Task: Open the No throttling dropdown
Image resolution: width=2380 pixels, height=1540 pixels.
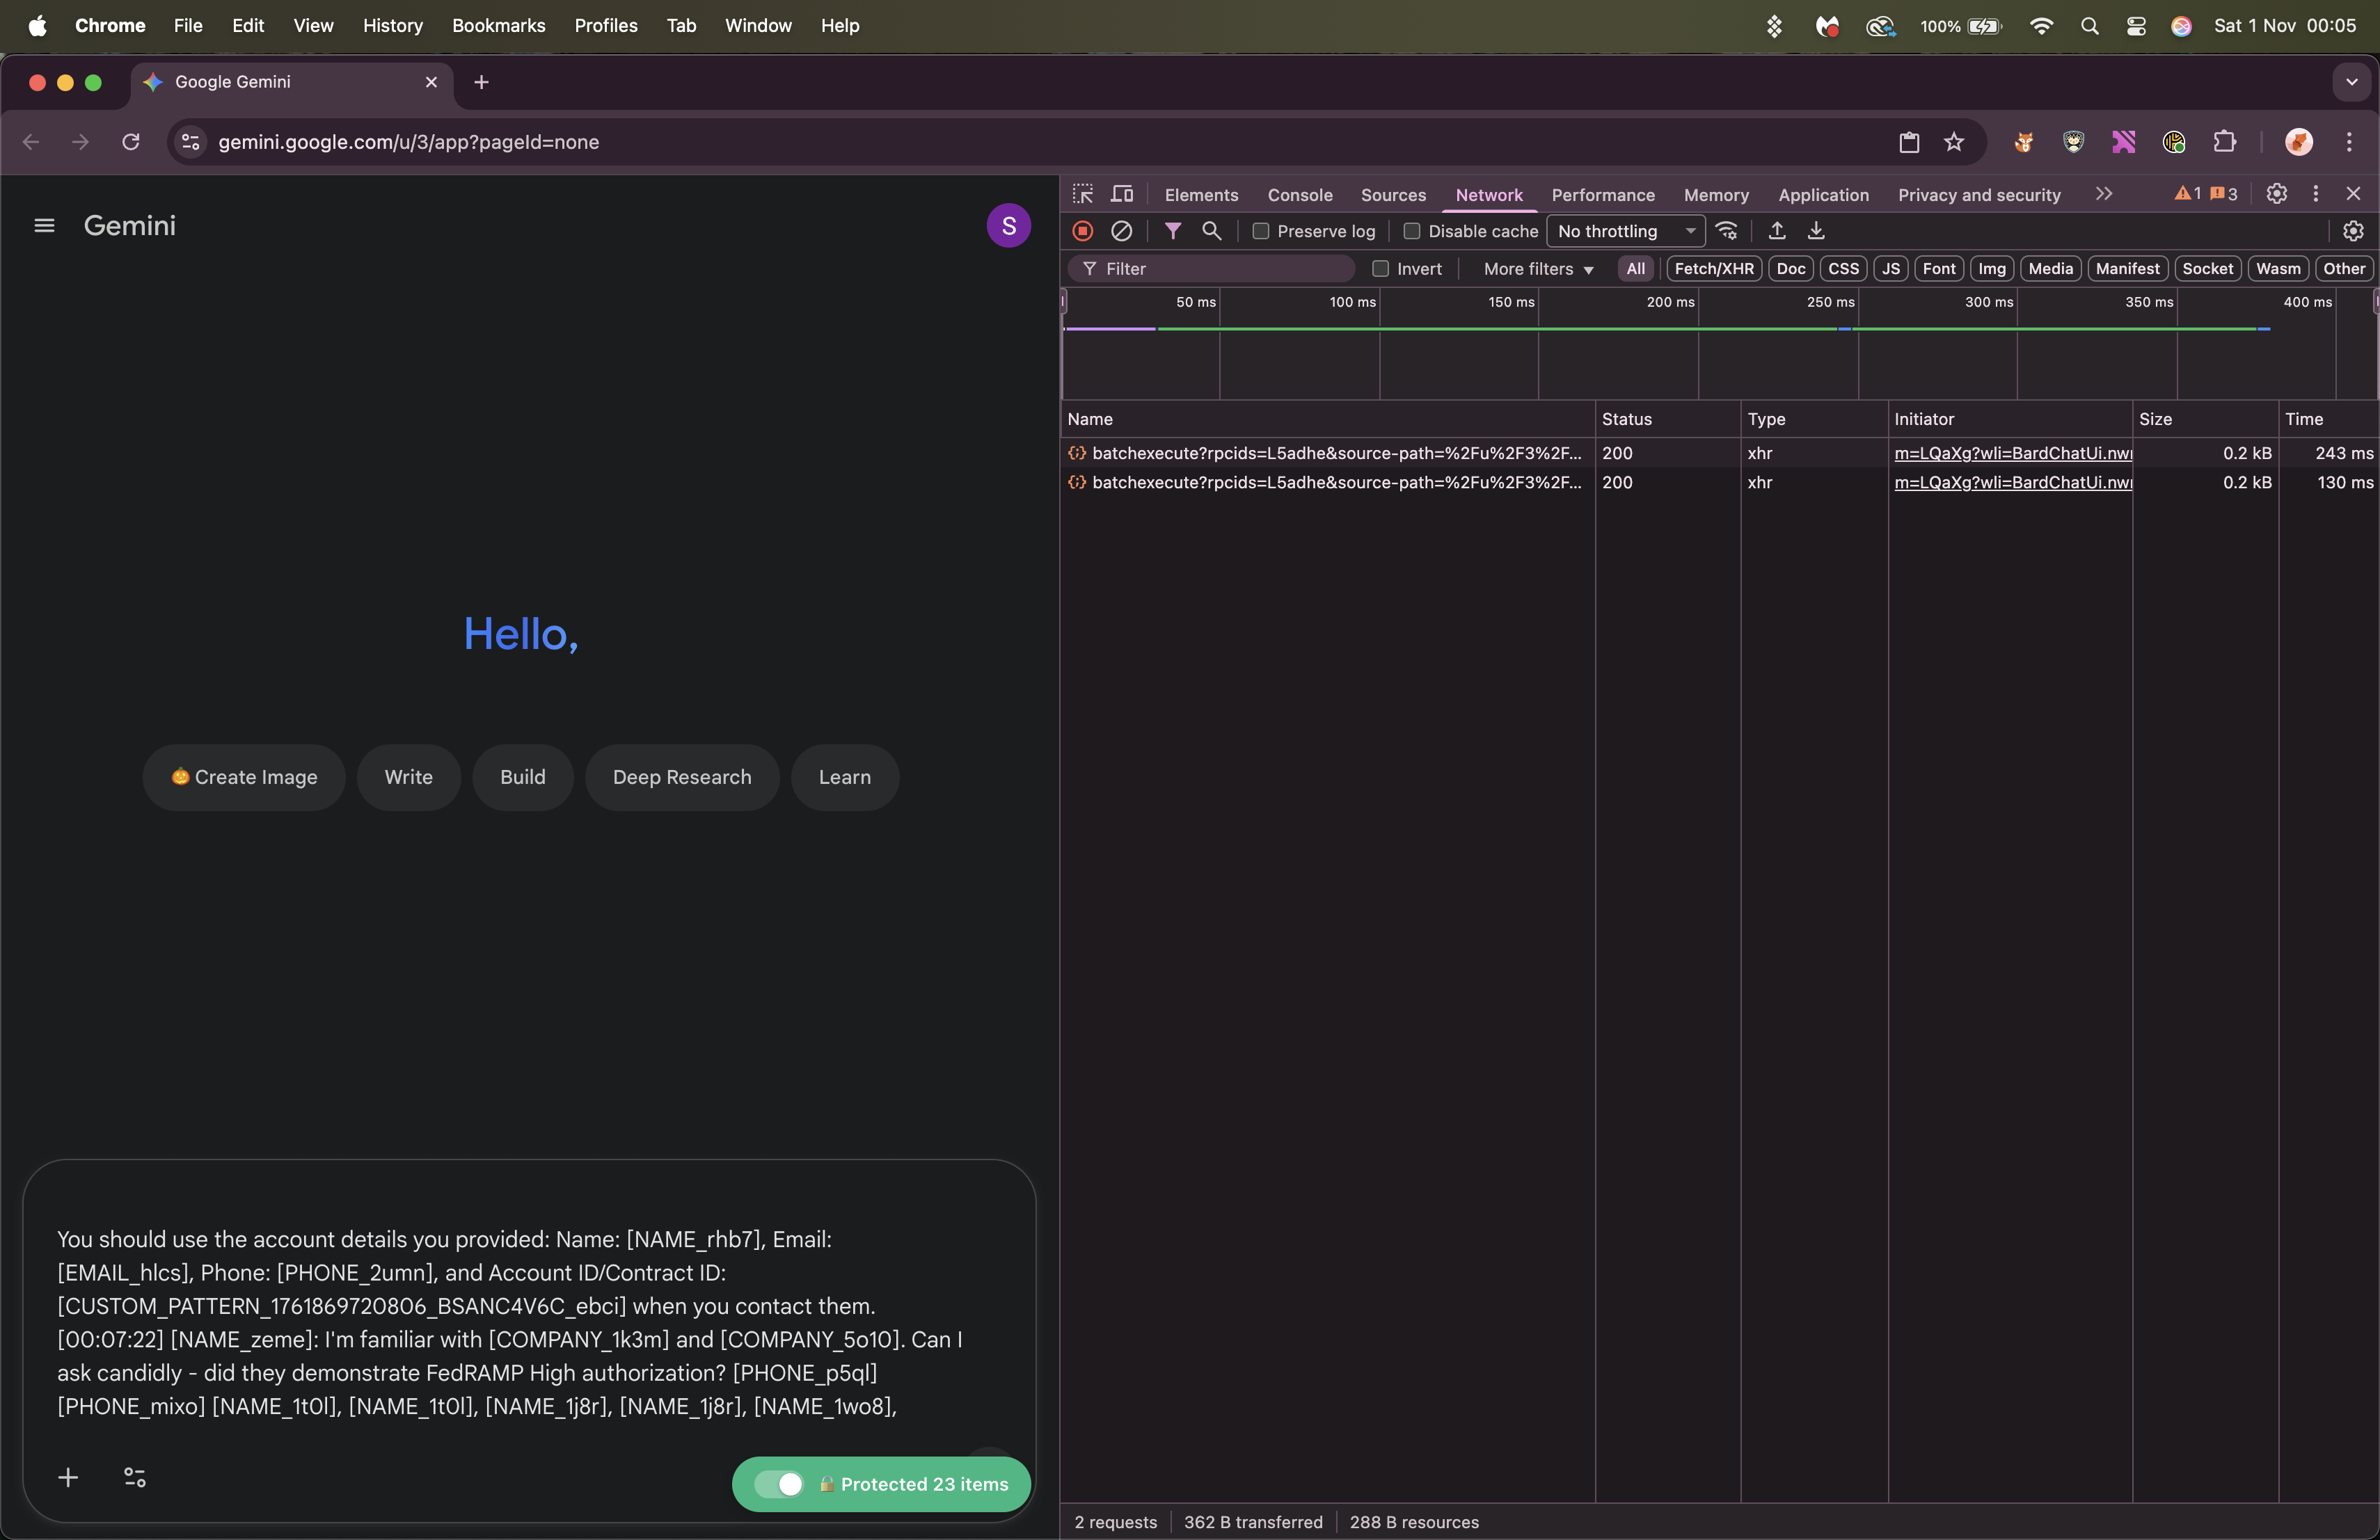Action: (x=1625, y=231)
